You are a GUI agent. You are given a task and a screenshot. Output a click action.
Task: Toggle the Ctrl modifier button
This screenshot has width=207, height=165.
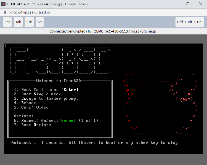29,22
